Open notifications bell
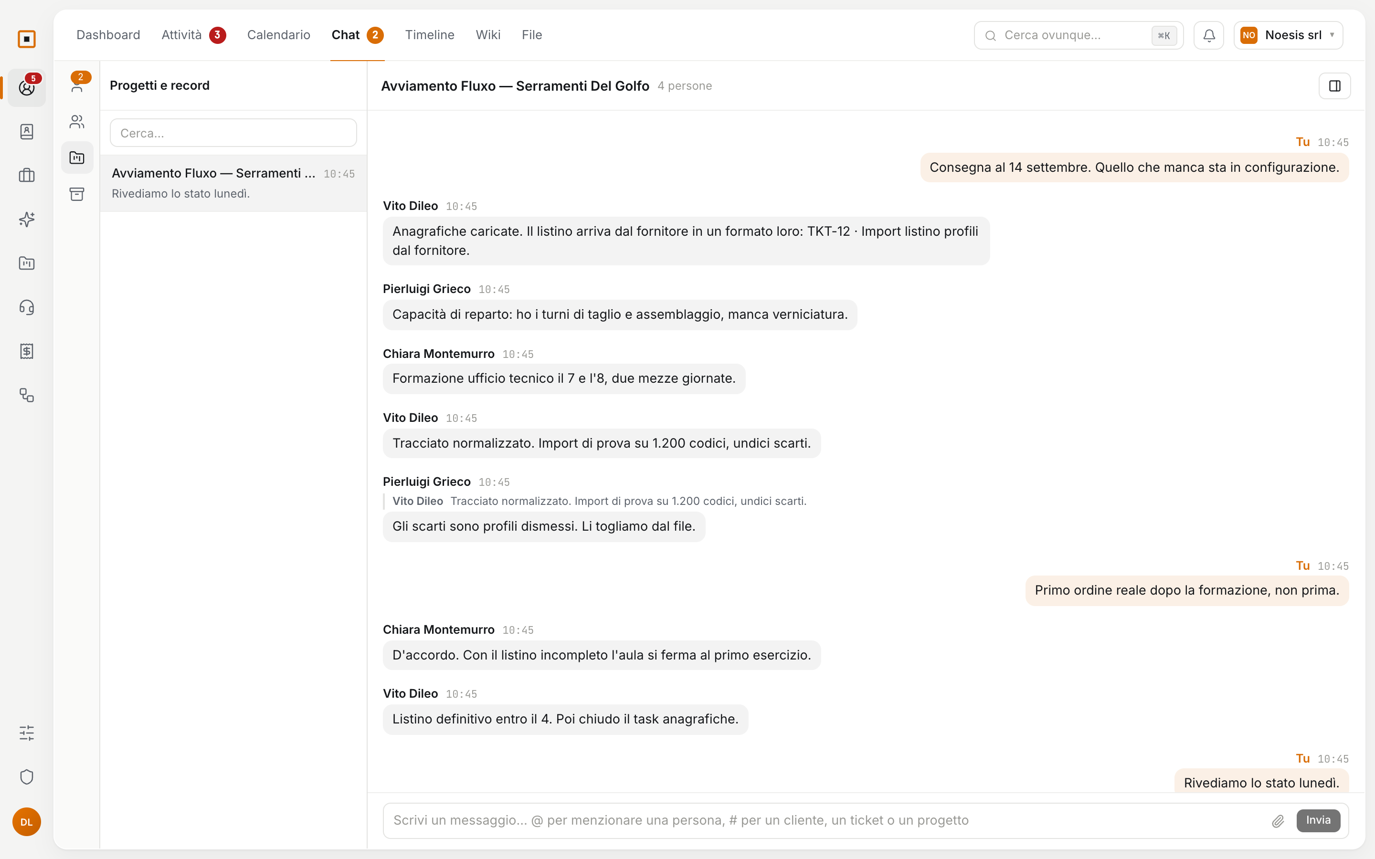This screenshot has width=1375, height=859. point(1208,35)
